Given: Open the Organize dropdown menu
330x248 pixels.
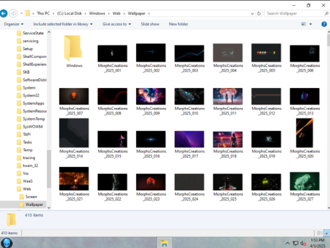Looking at the screenshot, I should tap(13, 24).
